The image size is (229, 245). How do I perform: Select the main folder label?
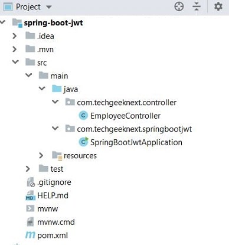tap(59, 76)
